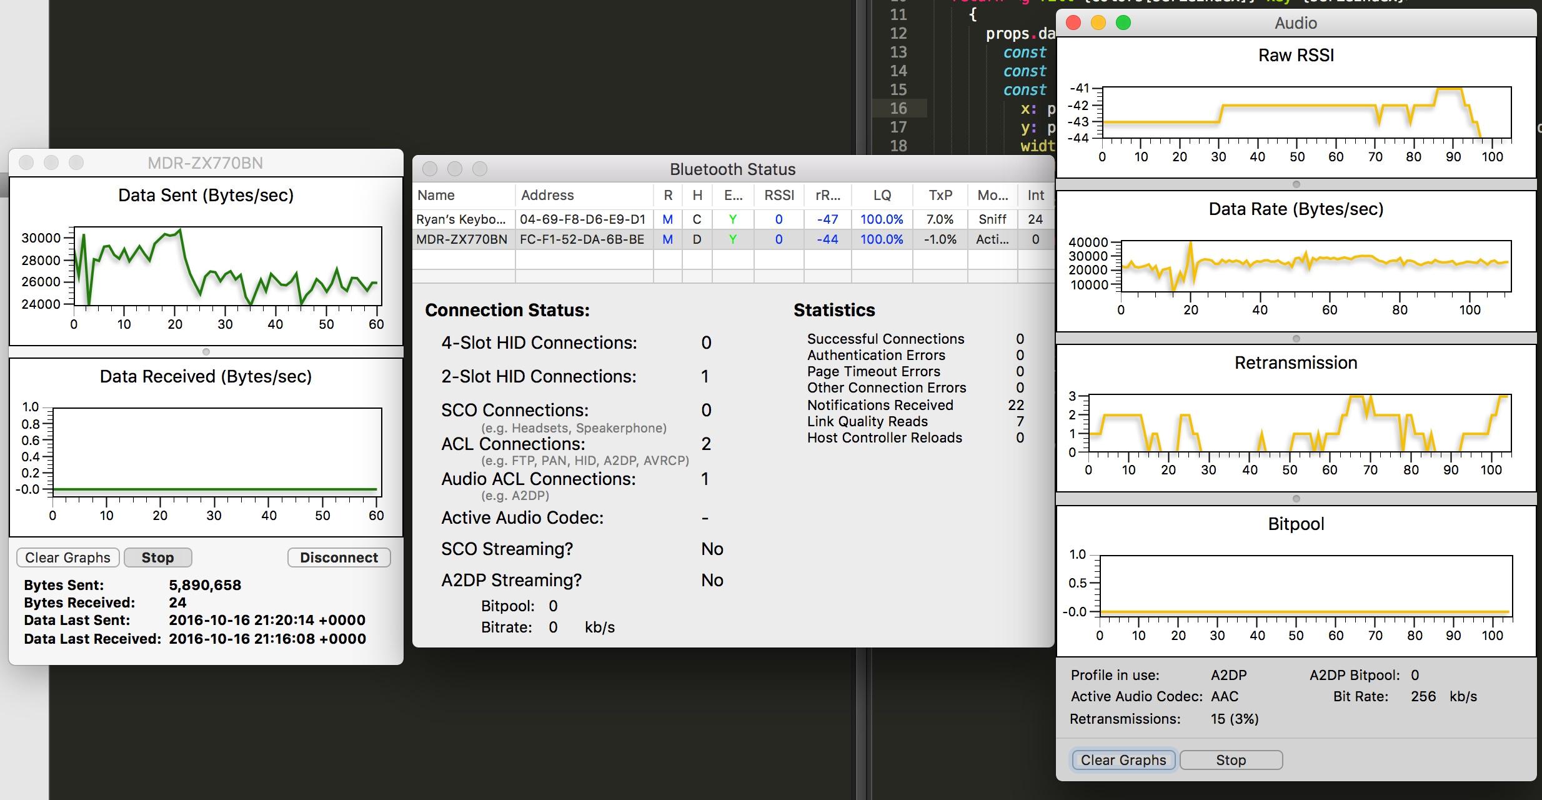Screen dimensions: 1542x800
Task: Select the Ryan's Keybo... device row
Action: point(733,219)
